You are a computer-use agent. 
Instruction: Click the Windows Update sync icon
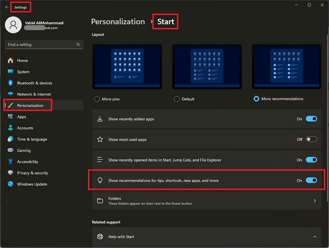[x=10, y=184]
